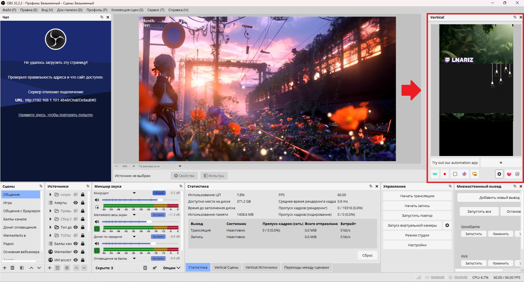This screenshot has width=524, height=282.
Task: Open the Сервис menu
Action: (x=156, y=10)
